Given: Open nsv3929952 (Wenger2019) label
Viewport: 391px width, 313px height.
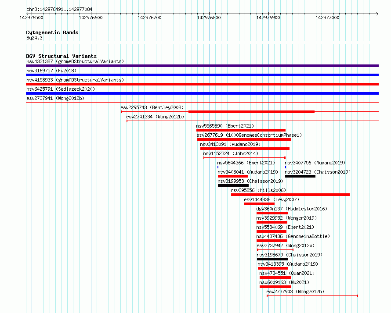Looking at the screenshot, I should [286, 218].
